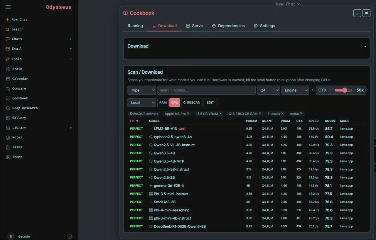Viewport: 376px width, 240px height.
Task: Sort by the VRAM column header
Action: (285, 121)
